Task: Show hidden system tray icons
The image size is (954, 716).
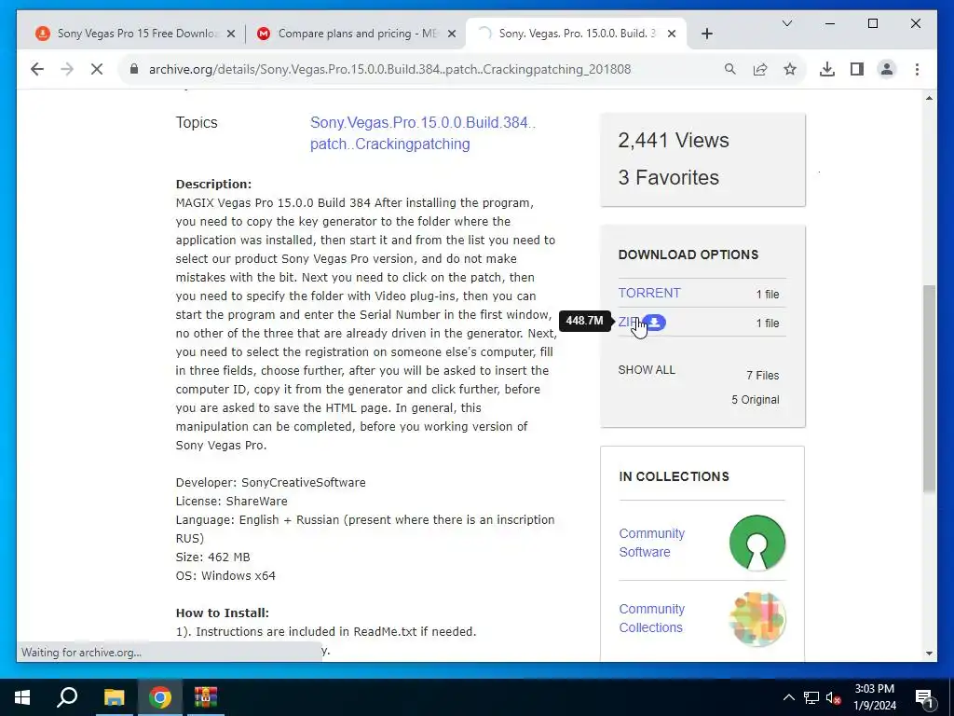Action: point(788,697)
